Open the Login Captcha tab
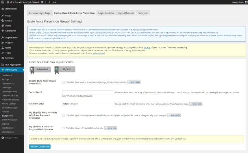The height and width of the screenshot is (153, 248). coord(106,13)
